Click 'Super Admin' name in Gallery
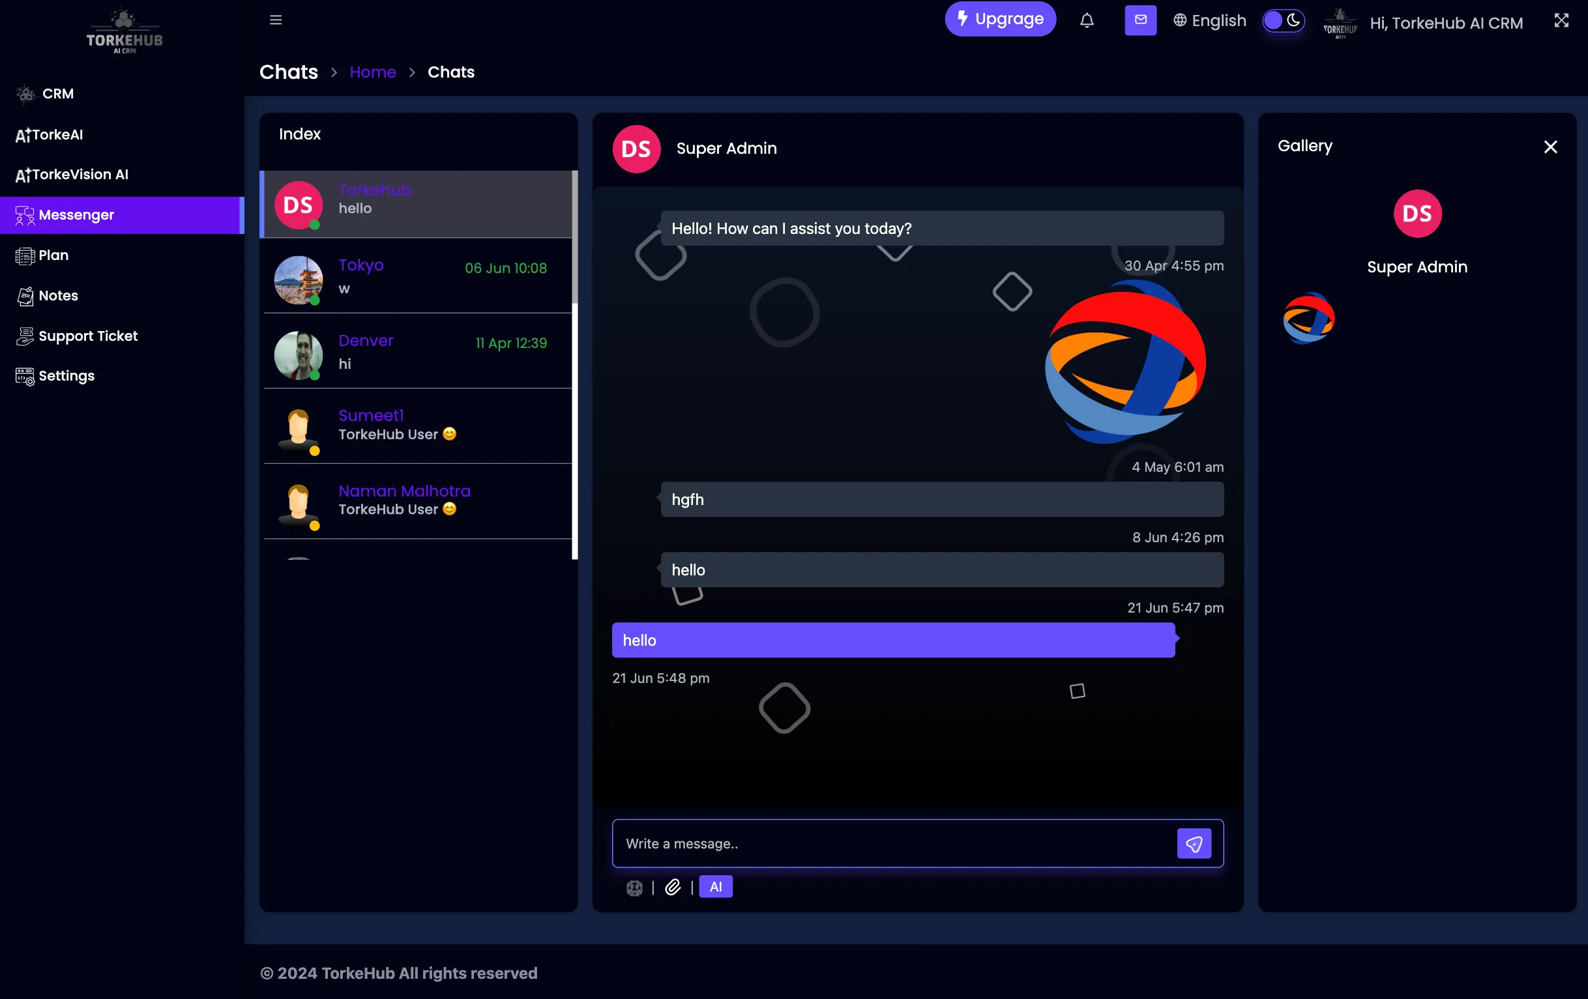Image resolution: width=1588 pixels, height=999 pixels. pyautogui.click(x=1417, y=267)
